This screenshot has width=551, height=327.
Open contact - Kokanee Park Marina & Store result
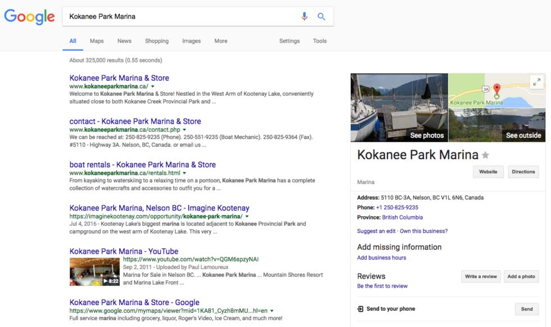click(136, 122)
